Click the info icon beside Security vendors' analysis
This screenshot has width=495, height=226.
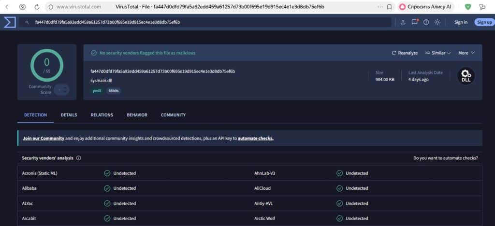click(79, 158)
